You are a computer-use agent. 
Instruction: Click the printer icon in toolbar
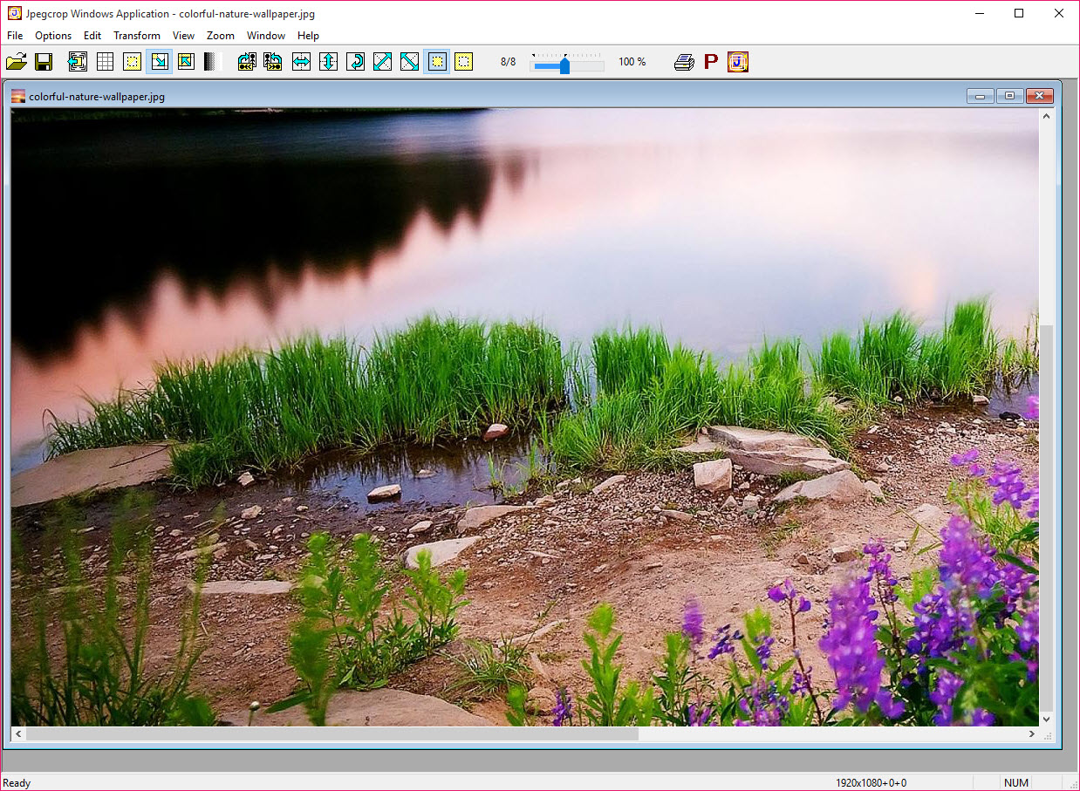coord(684,62)
